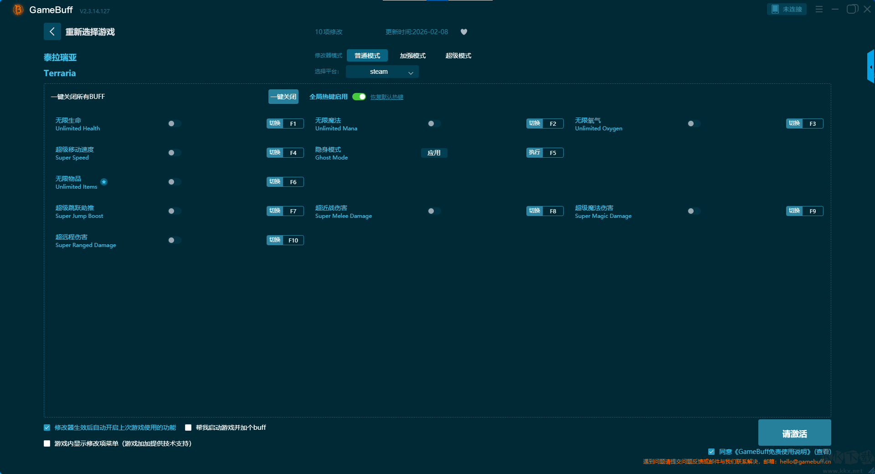Apply Ghost Mode with 应用 button
Image resolution: width=875 pixels, height=474 pixels.
434,153
